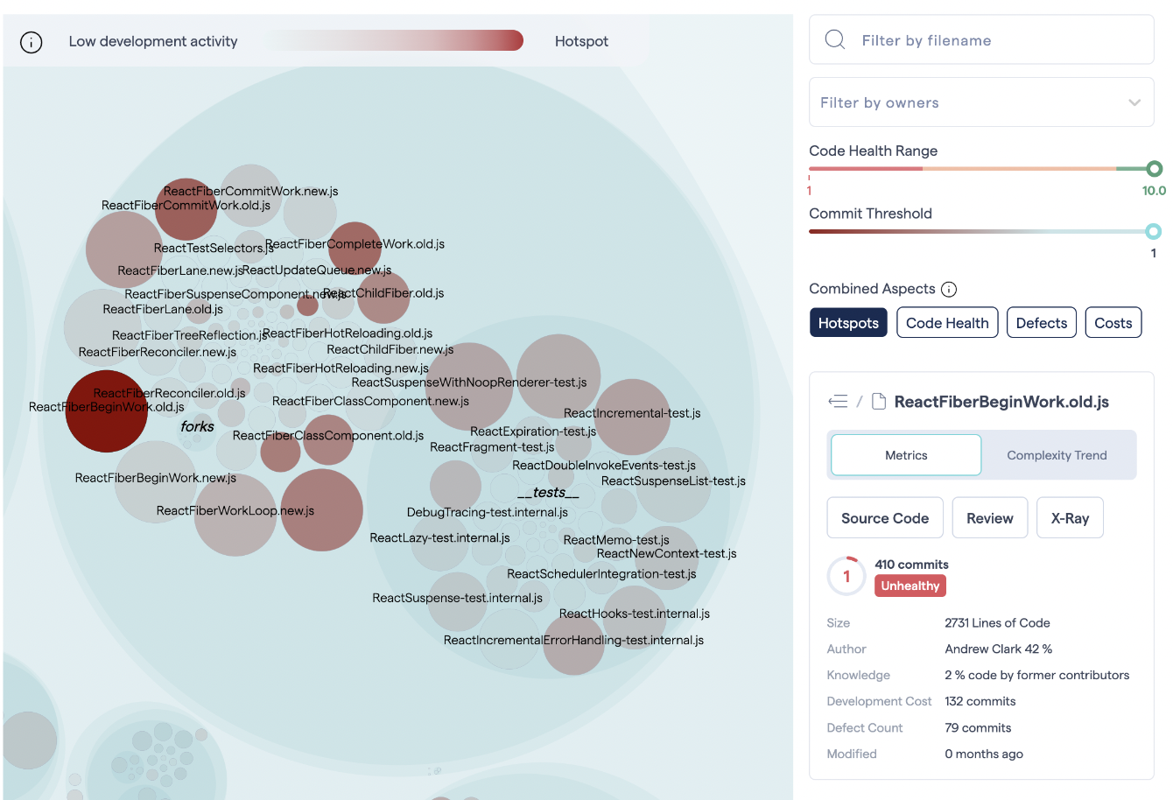This screenshot has height=800, width=1173.
Task: Click the file document icon
Action: (879, 402)
